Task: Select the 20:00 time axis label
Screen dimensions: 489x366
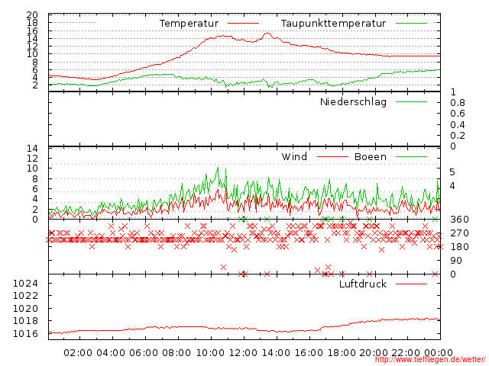Action: coord(374,353)
